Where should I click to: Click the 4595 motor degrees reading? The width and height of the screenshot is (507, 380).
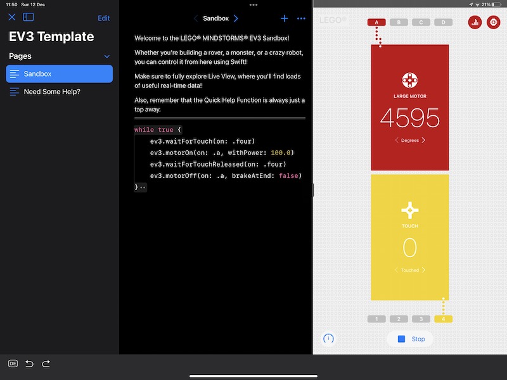(x=409, y=118)
